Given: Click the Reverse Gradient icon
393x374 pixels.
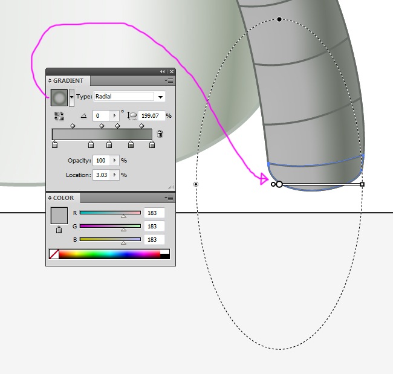Looking at the screenshot, I should coord(59,116).
